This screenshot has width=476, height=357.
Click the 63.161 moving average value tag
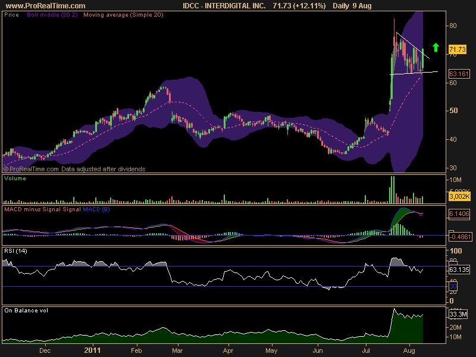click(459, 74)
